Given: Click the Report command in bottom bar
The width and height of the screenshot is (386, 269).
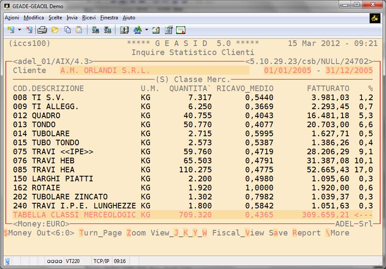Looking at the screenshot, I should point(306,233).
